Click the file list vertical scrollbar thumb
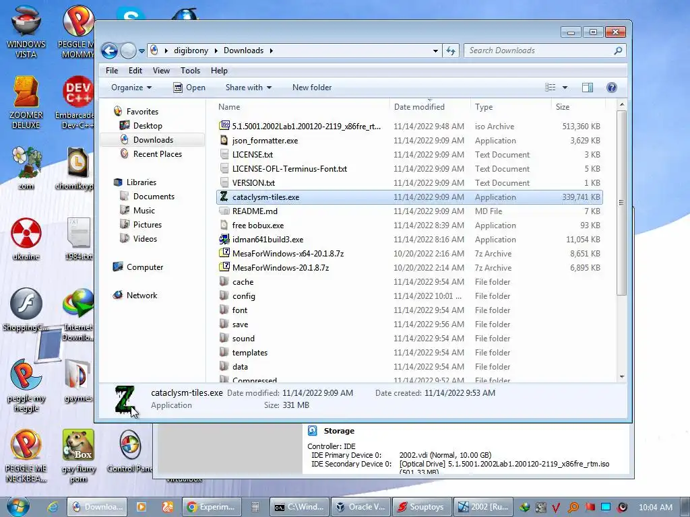690x517 pixels. [x=621, y=202]
